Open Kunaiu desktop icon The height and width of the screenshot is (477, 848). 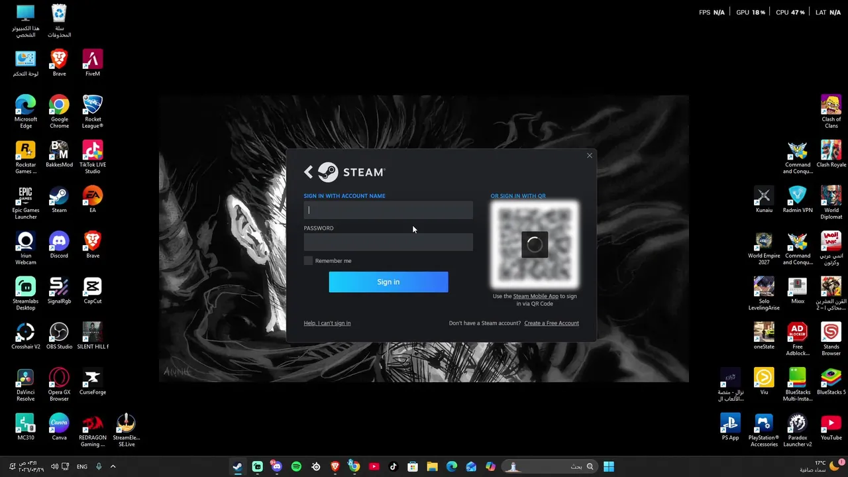(764, 199)
